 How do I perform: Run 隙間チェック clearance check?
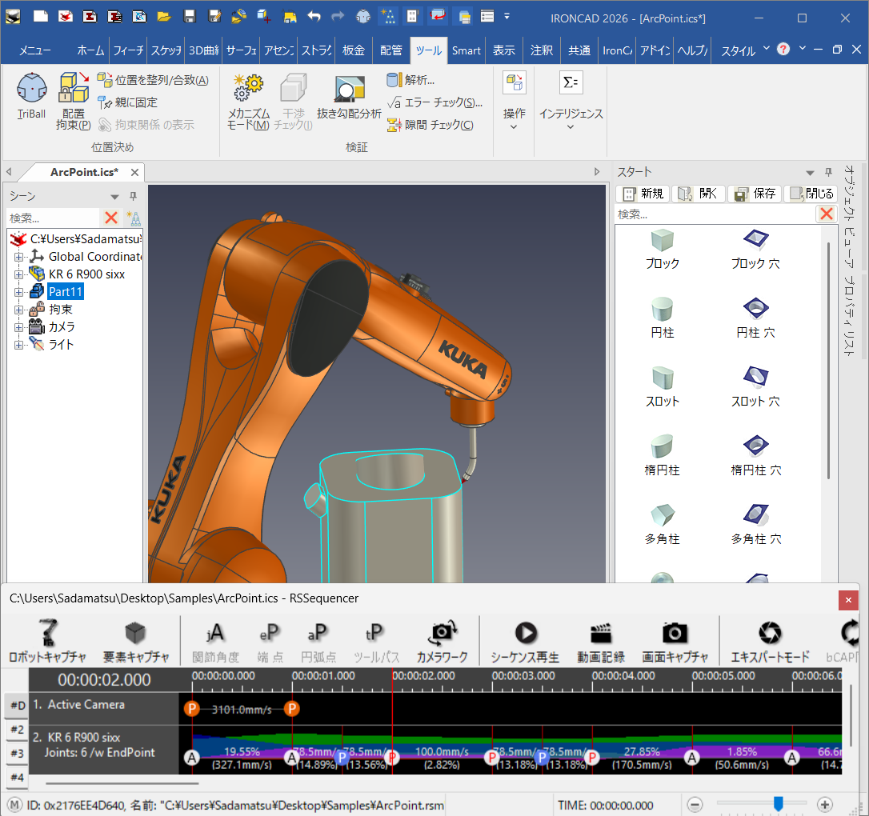point(430,125)
